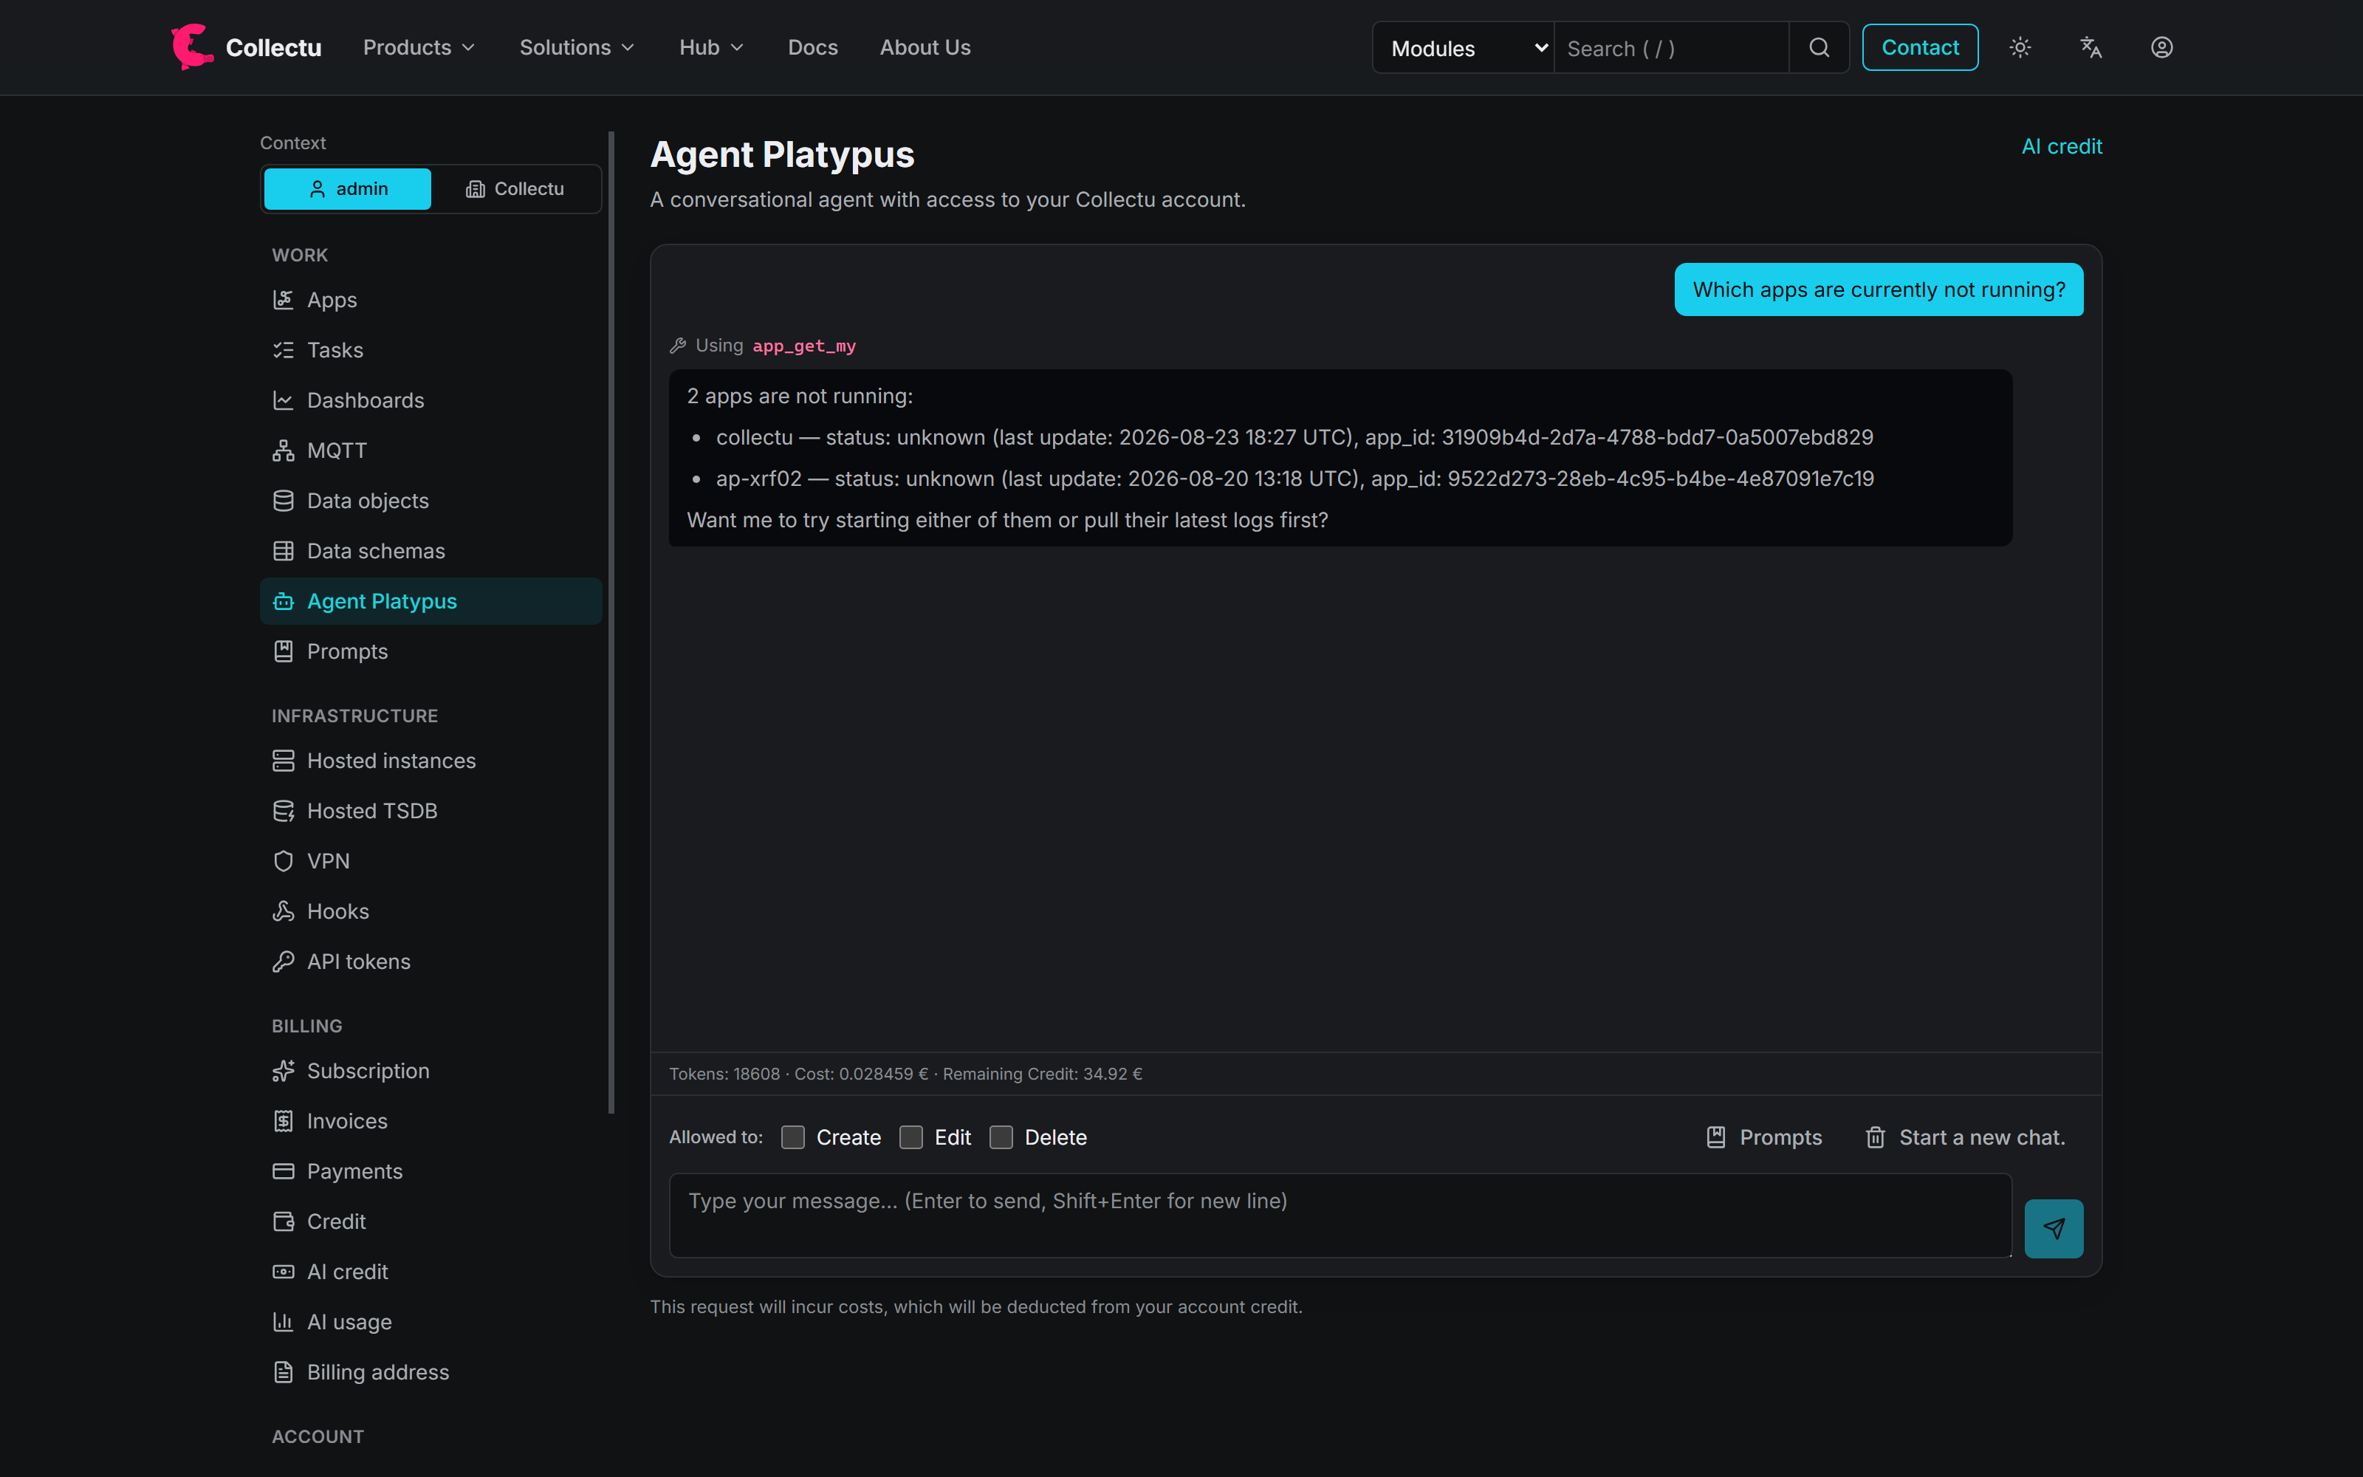The width and height of the screenshot is (2363, 1477).
Task: Click the Data objects database icon
Action: 283,501
